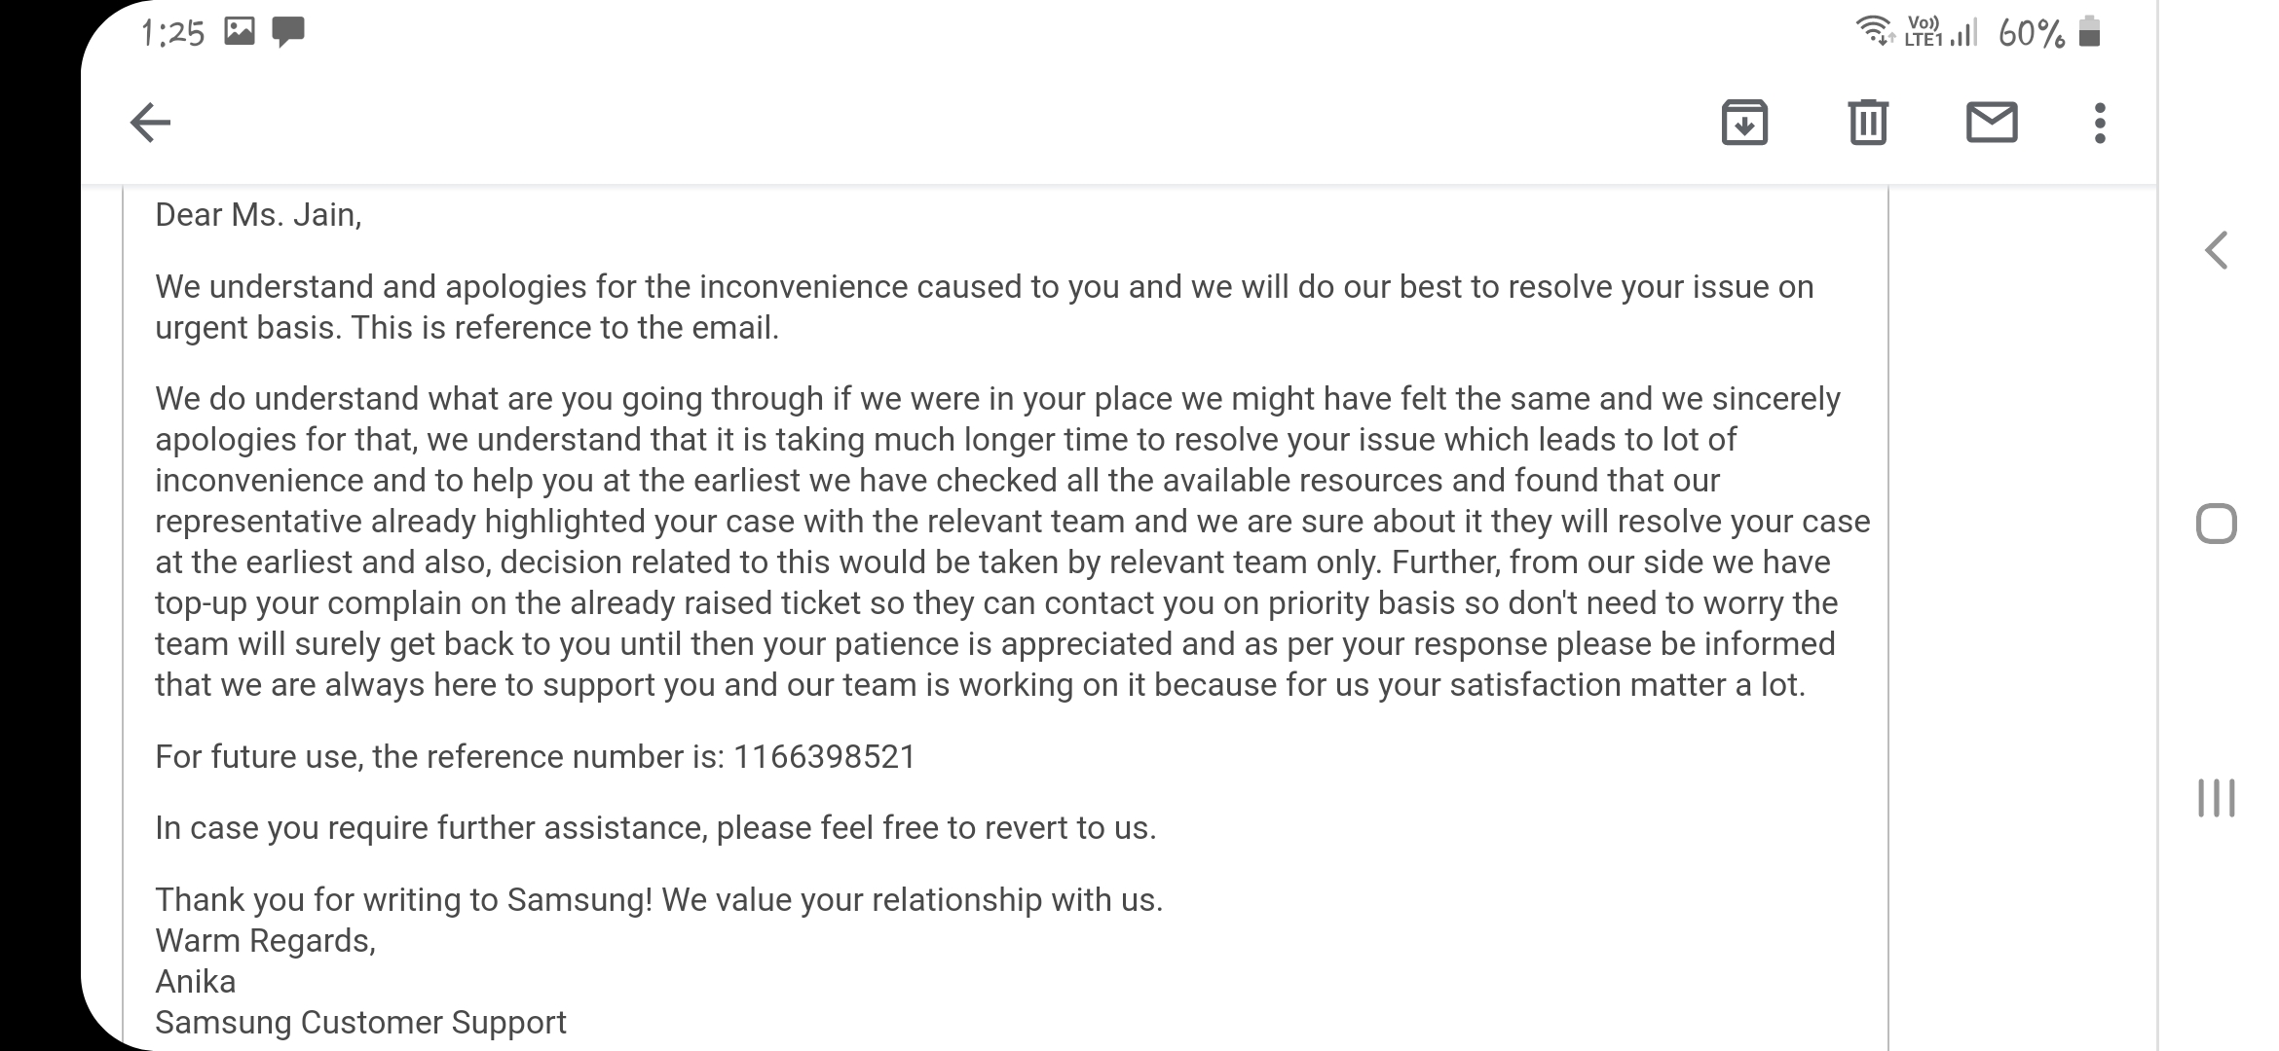2279x1051 pixels.
Task: Tap the 'Warm Regards, Anika' sign-off
Action: (x=265, y=960)
